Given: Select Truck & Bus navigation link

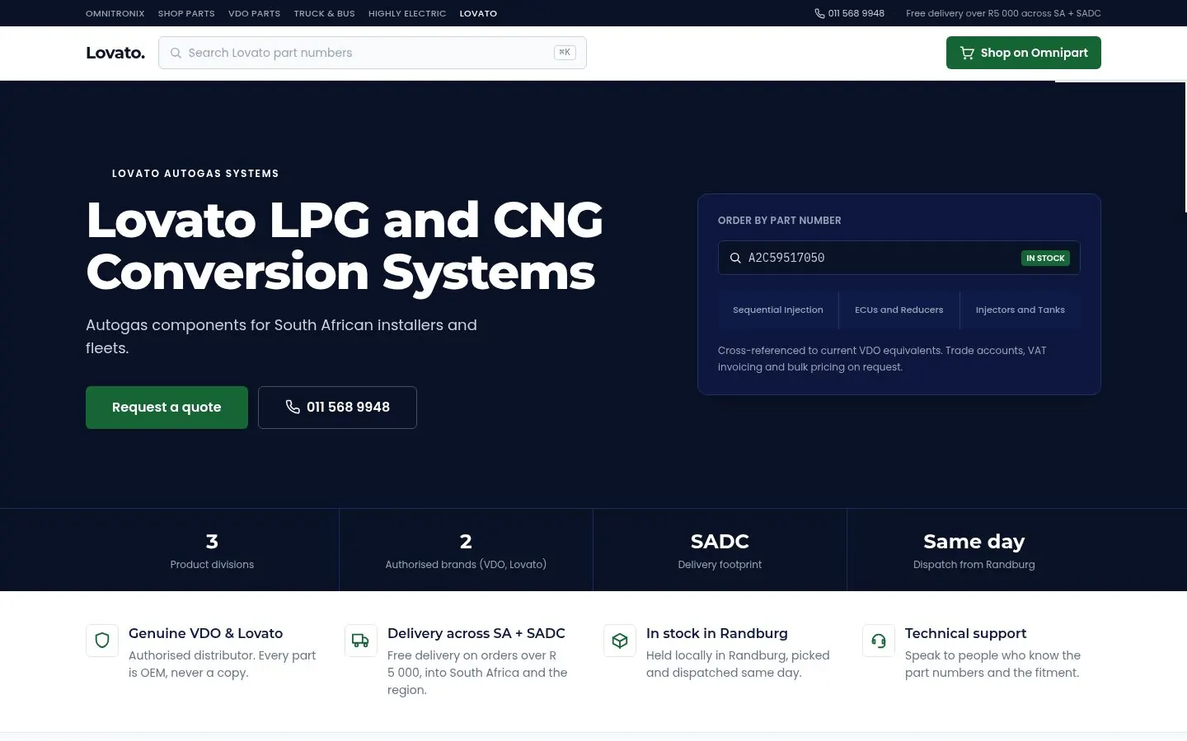Looking at the screenshot, I should (324, 13).
